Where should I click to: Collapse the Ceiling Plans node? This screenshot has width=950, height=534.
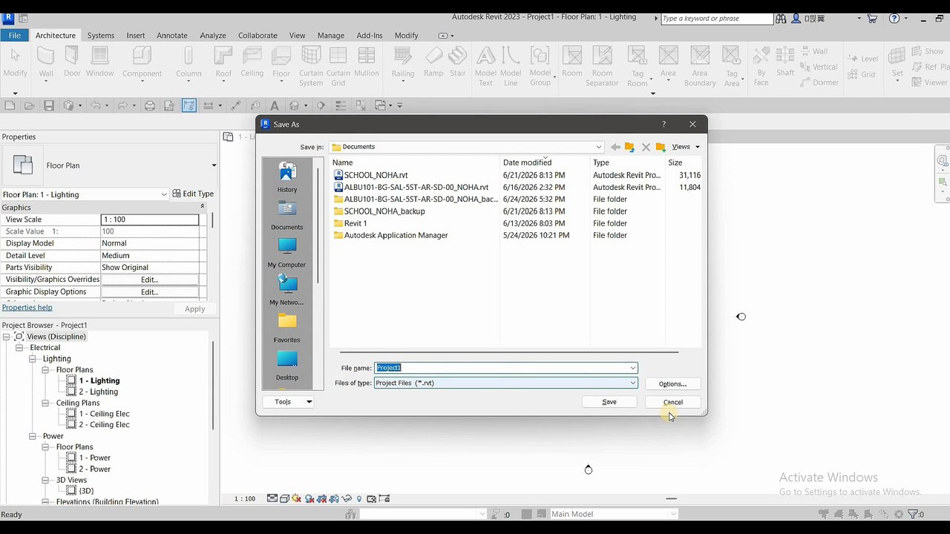tap(45, 403)
